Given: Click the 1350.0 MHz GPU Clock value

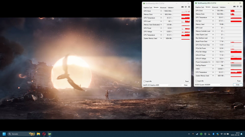Looking at the screenshot, I should [167, 11].
